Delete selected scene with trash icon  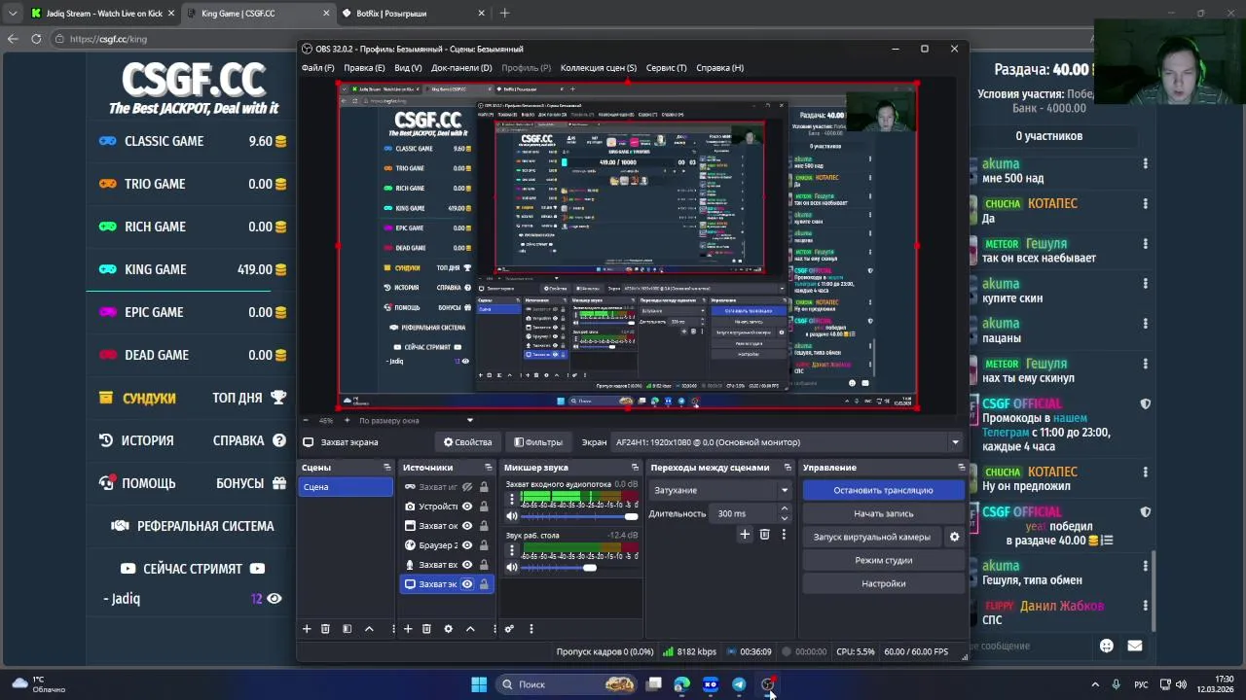325,629
